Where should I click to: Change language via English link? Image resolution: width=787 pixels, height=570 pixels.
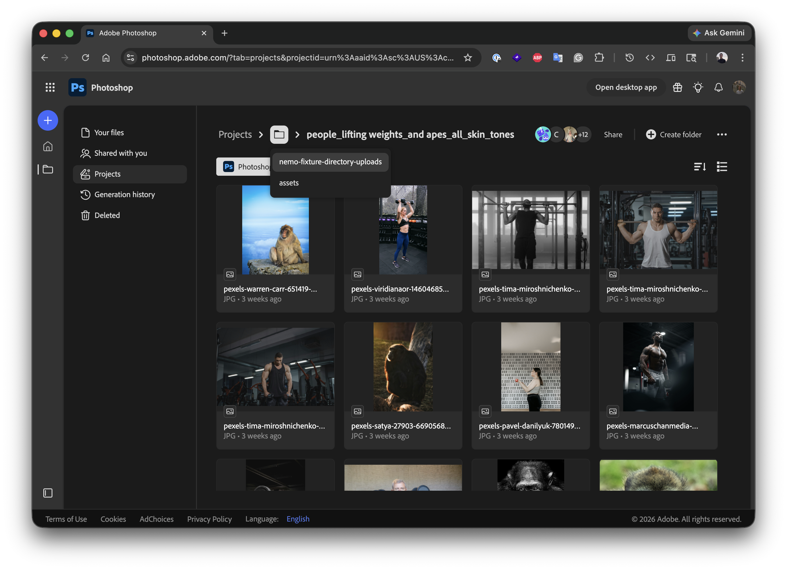[x=298, y=519]
